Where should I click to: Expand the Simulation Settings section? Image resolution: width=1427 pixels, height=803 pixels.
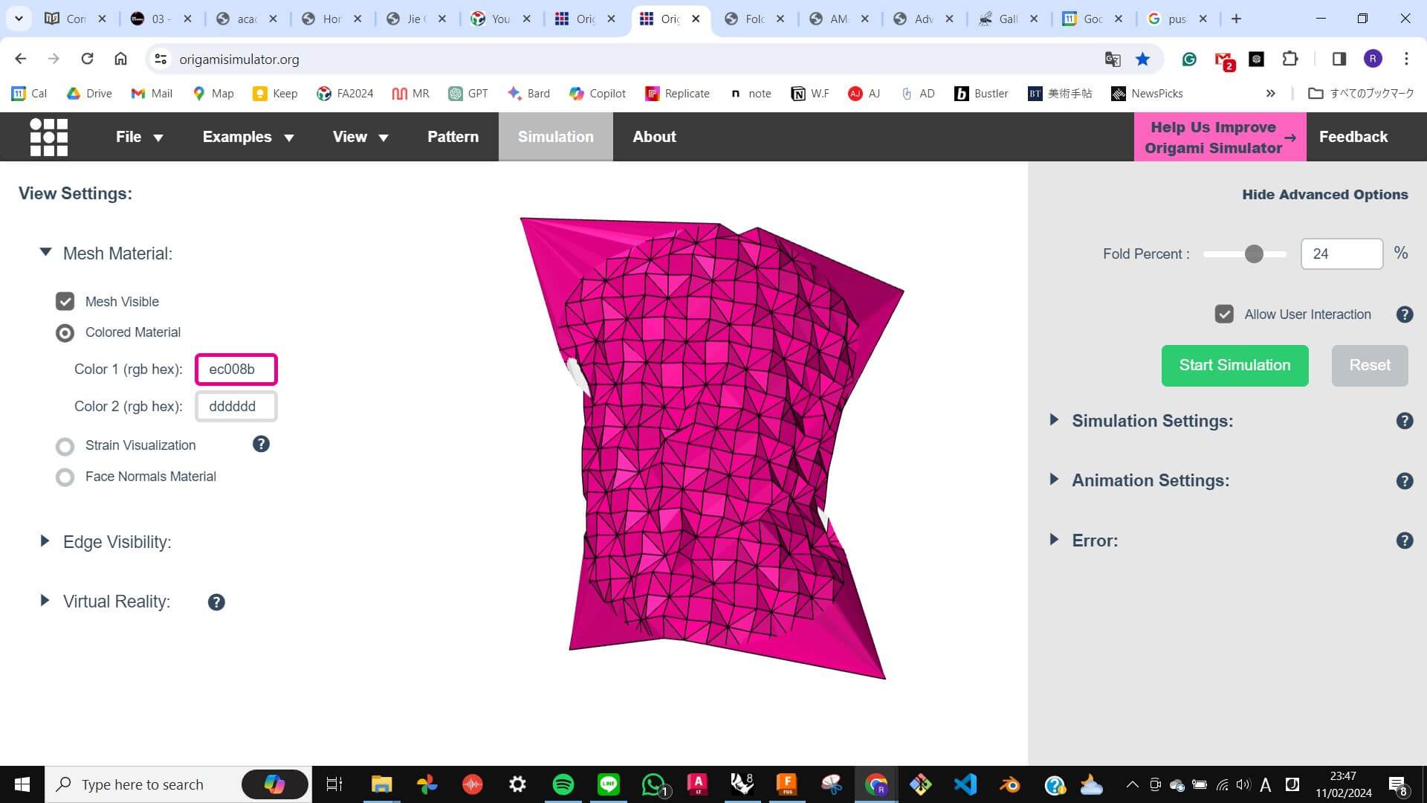click(1053, 420)
